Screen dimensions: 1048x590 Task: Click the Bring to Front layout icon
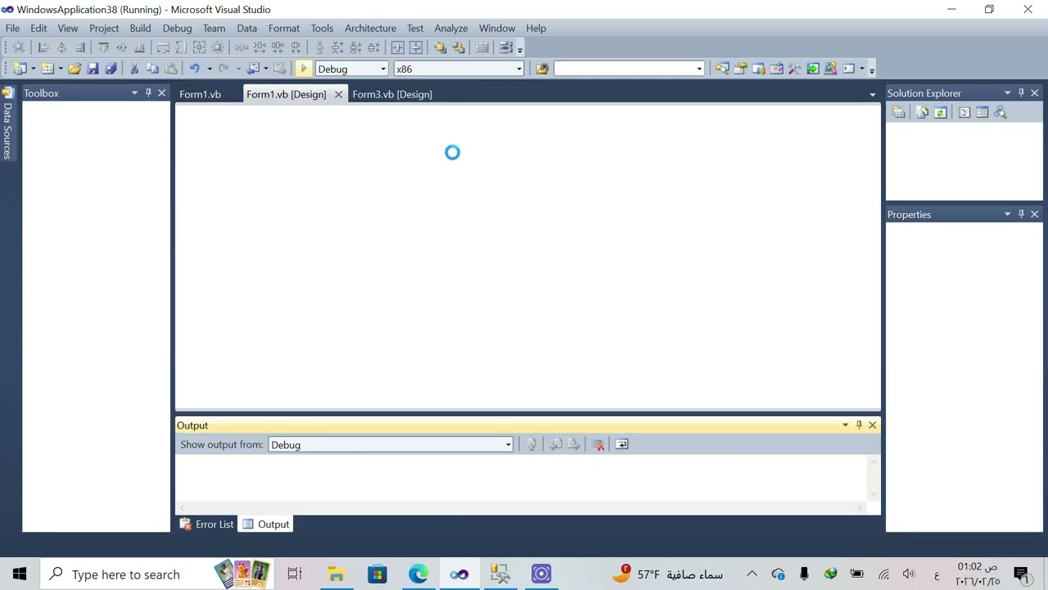click(440, 48)
